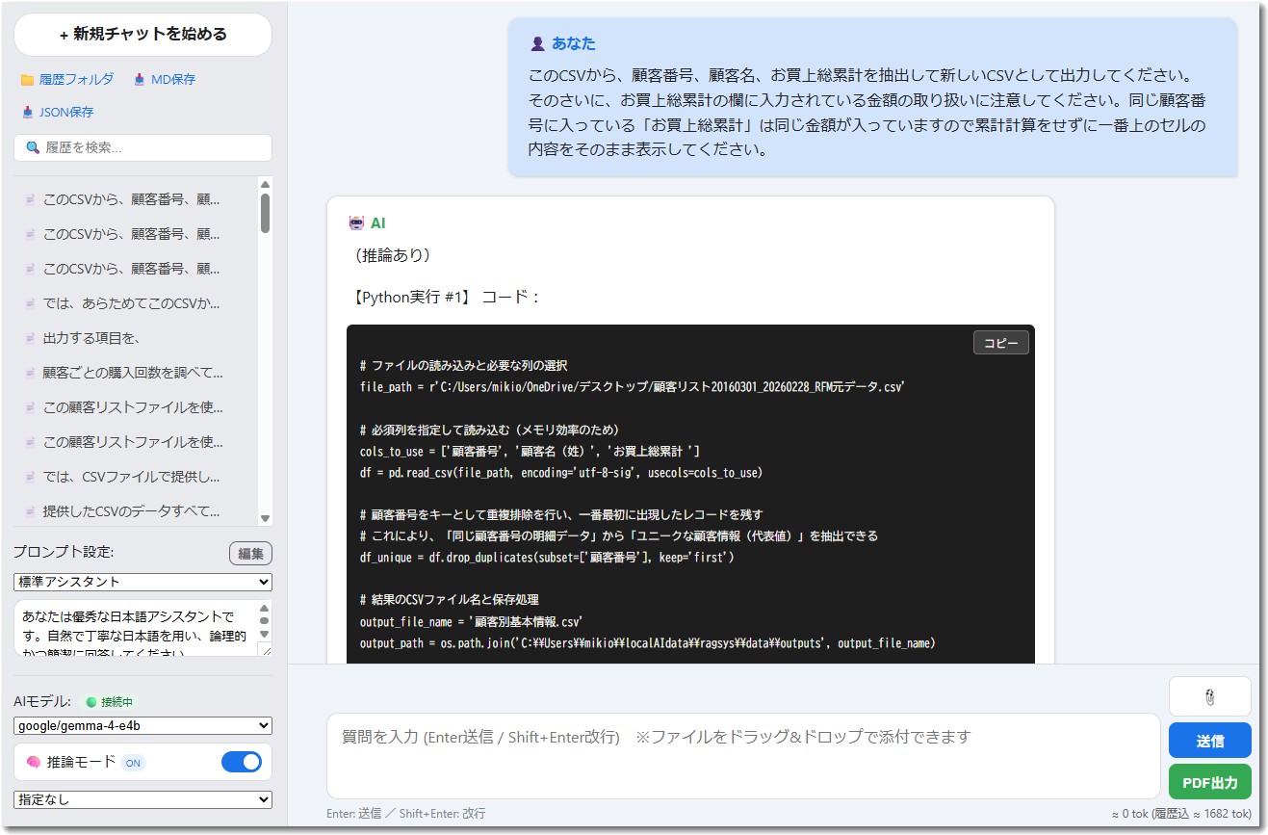Image resolution: width=1268 pixels, height=835 pixels.
Task: Disable the 推論モード toggle switch
Action: [x=241, y=761]
